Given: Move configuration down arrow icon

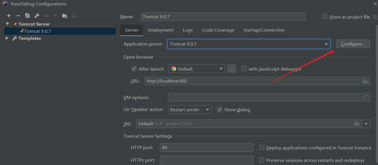Looking at the screenshot, I should tap(55, 16).
